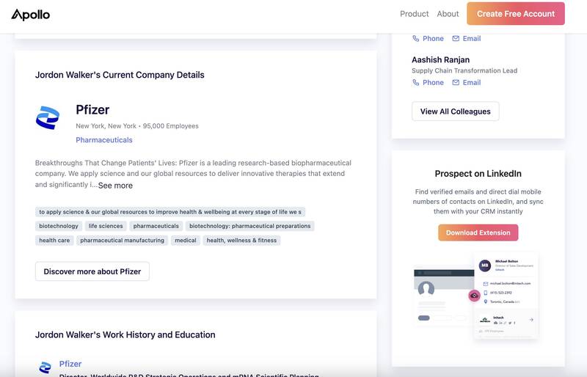
Task: Click View All Colleagues button
Action: [x=455, y=111]
